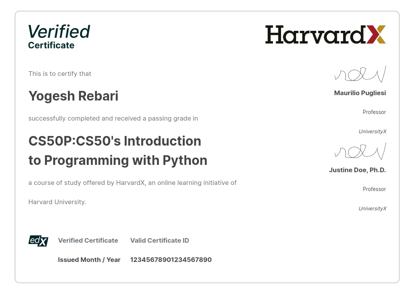Viewport: 416px width, 297px height.
Task: Click "UniversityX" under Justine Doe, Ph.D.
Action: [x=372, y=209]
